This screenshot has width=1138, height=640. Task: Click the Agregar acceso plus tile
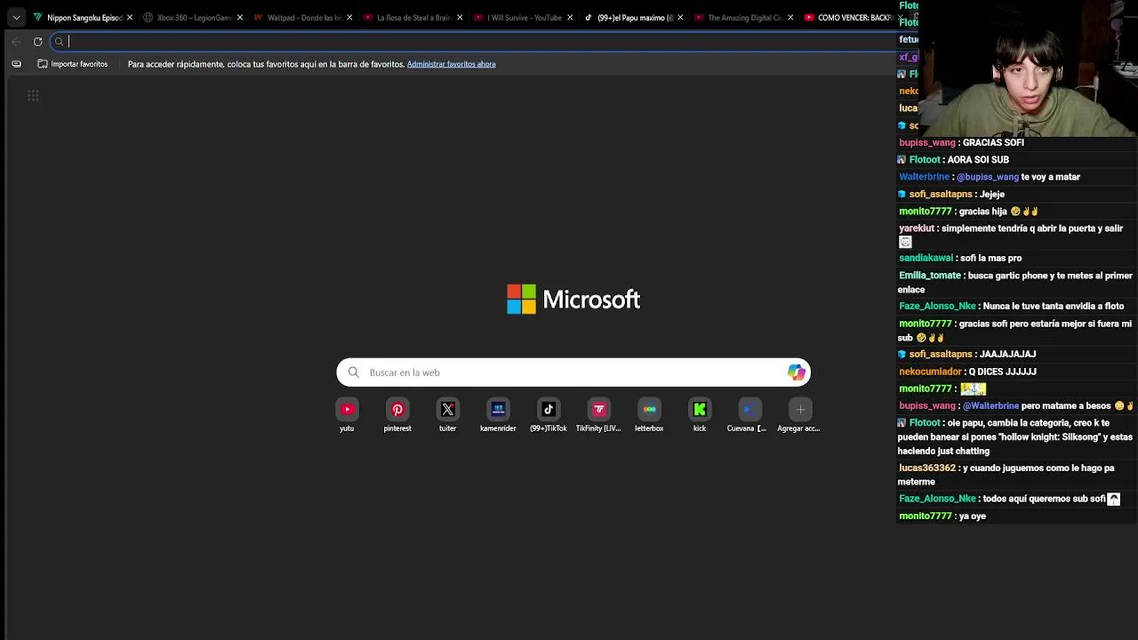tap(800, 410)
